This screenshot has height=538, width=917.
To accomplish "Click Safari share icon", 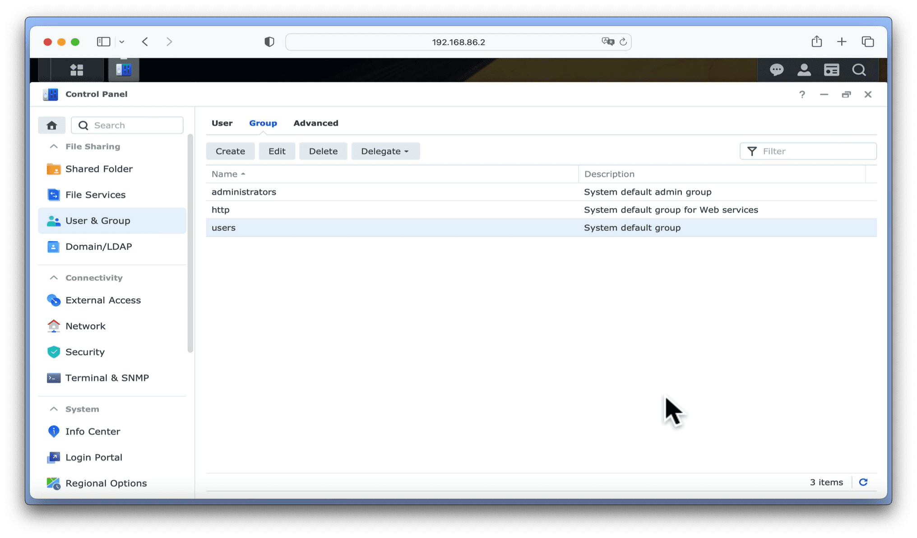I will [x=816, y=42].
